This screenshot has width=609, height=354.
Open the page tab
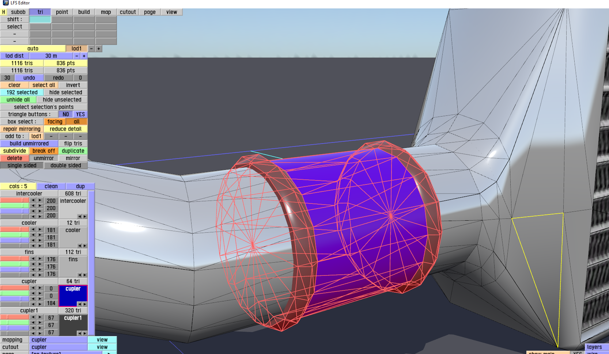tap(150, 12)
